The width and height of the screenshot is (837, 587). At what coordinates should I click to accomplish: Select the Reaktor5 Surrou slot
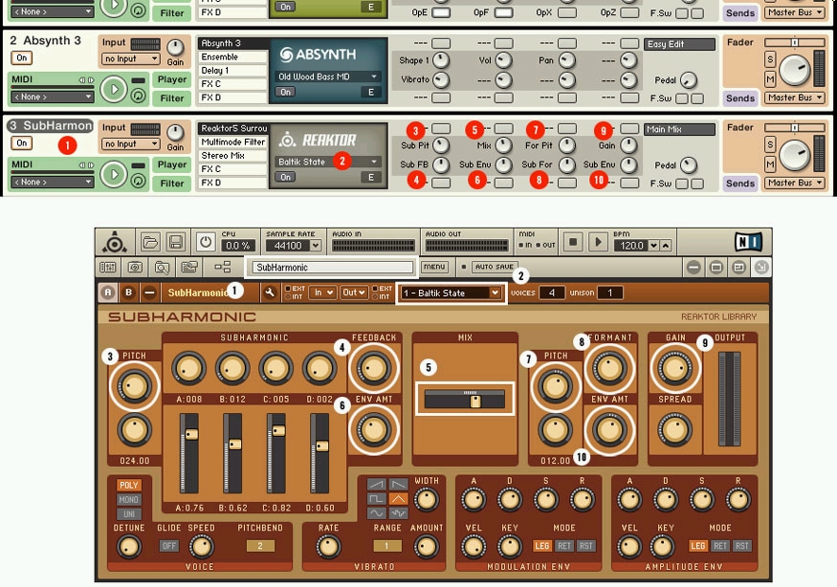click(232, 129)
